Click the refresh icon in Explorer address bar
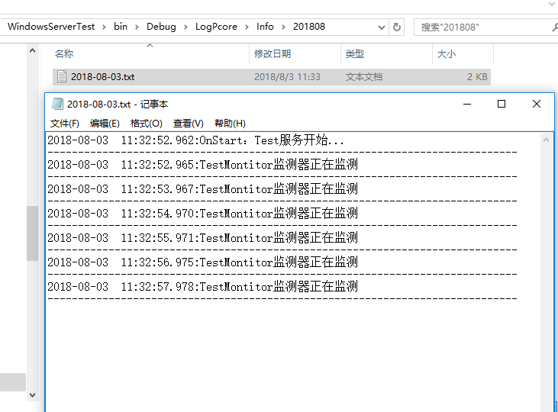The width and height of the screenshot is (558, 412). [396, 27]
